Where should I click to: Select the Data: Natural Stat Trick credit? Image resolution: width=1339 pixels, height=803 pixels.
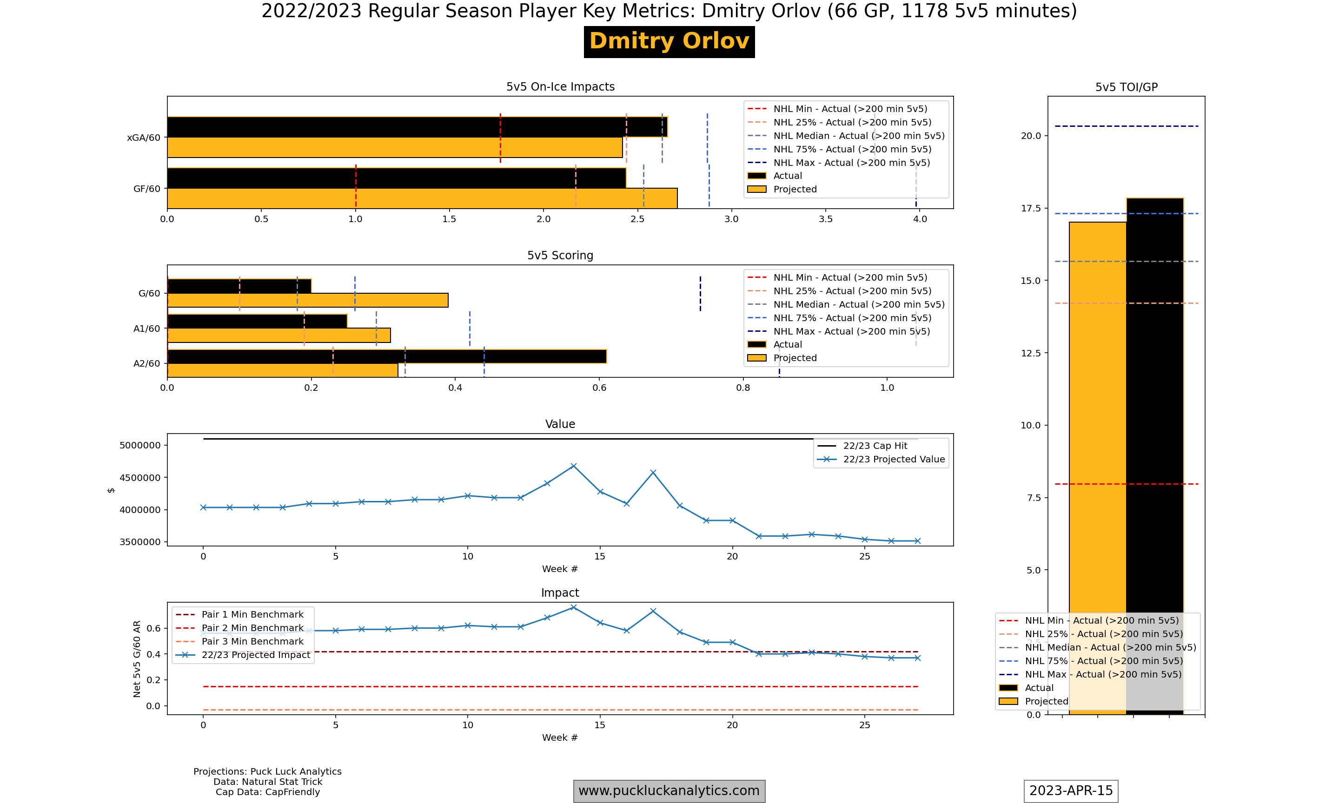click(267, 782)
